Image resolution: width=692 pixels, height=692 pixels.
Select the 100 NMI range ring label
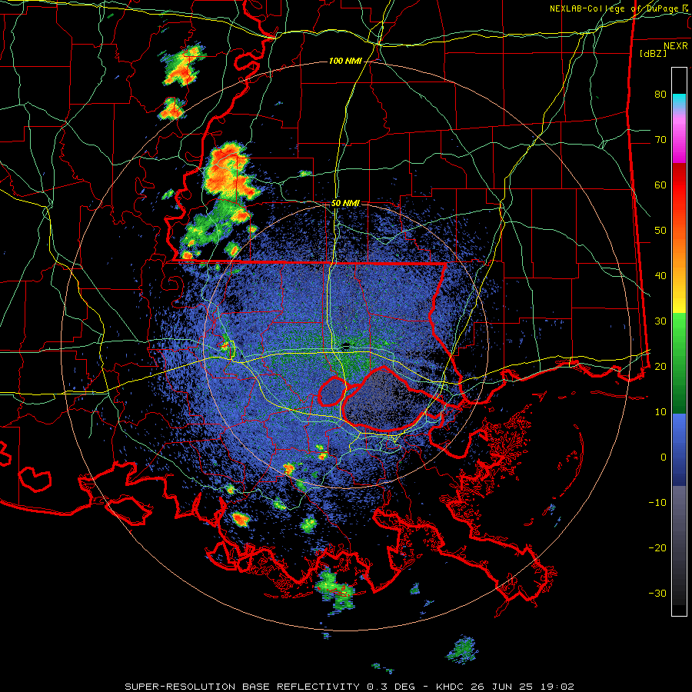[345, 61]
